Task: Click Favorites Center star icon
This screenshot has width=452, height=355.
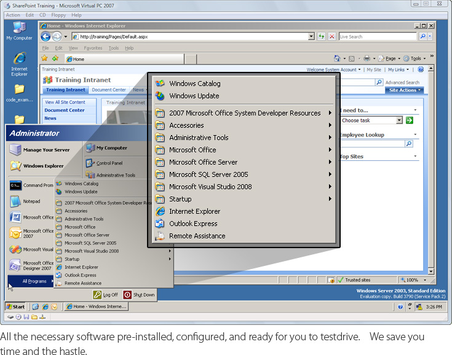Action: 44,58
